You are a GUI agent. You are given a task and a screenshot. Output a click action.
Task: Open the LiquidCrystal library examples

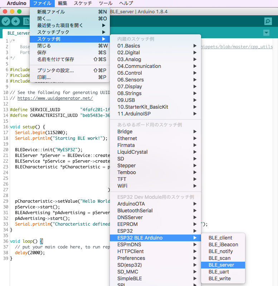(x=156, y=152)
